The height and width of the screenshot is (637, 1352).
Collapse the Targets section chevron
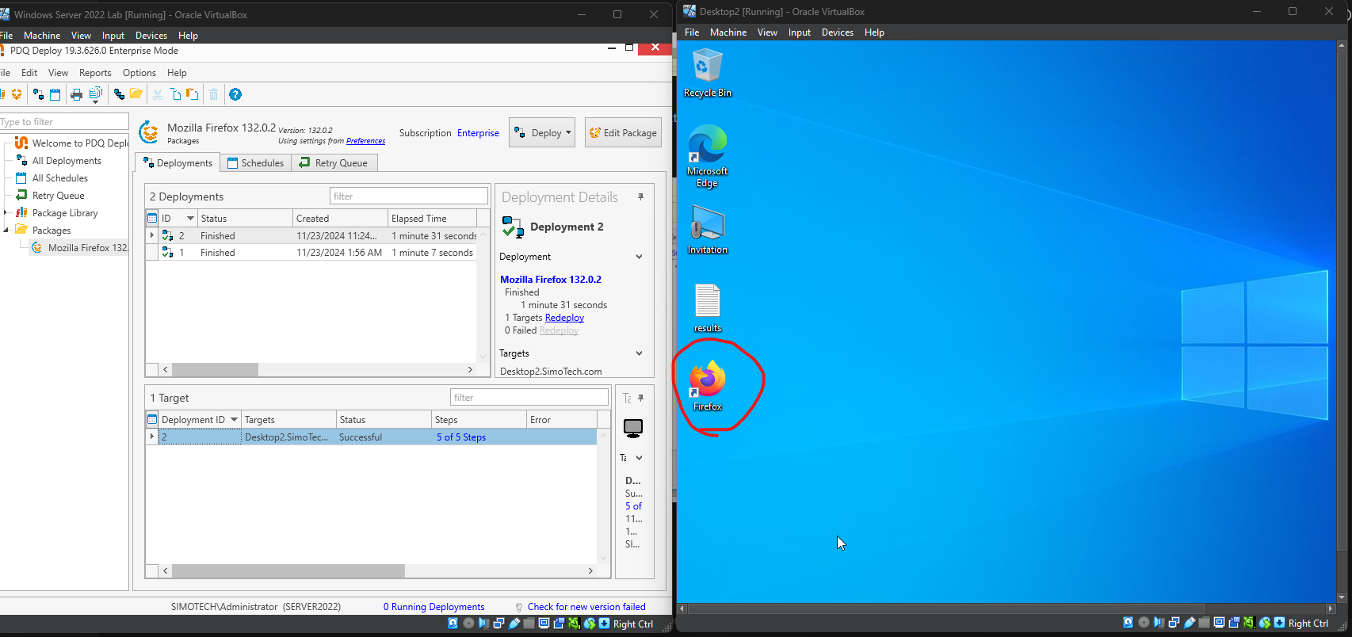(x=640, y=353)
